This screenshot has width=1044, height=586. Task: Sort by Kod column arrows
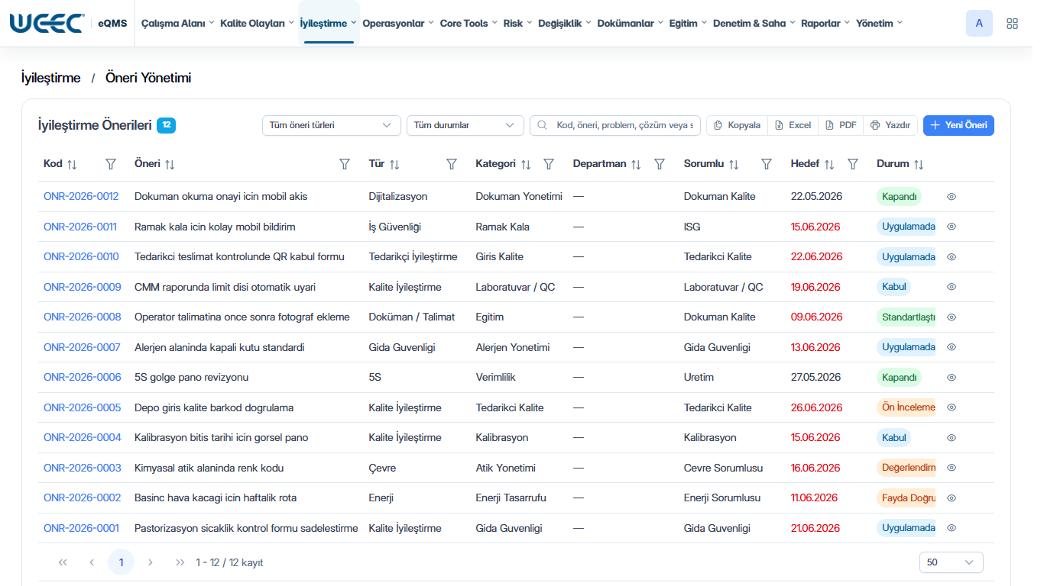tap(72, 164)
